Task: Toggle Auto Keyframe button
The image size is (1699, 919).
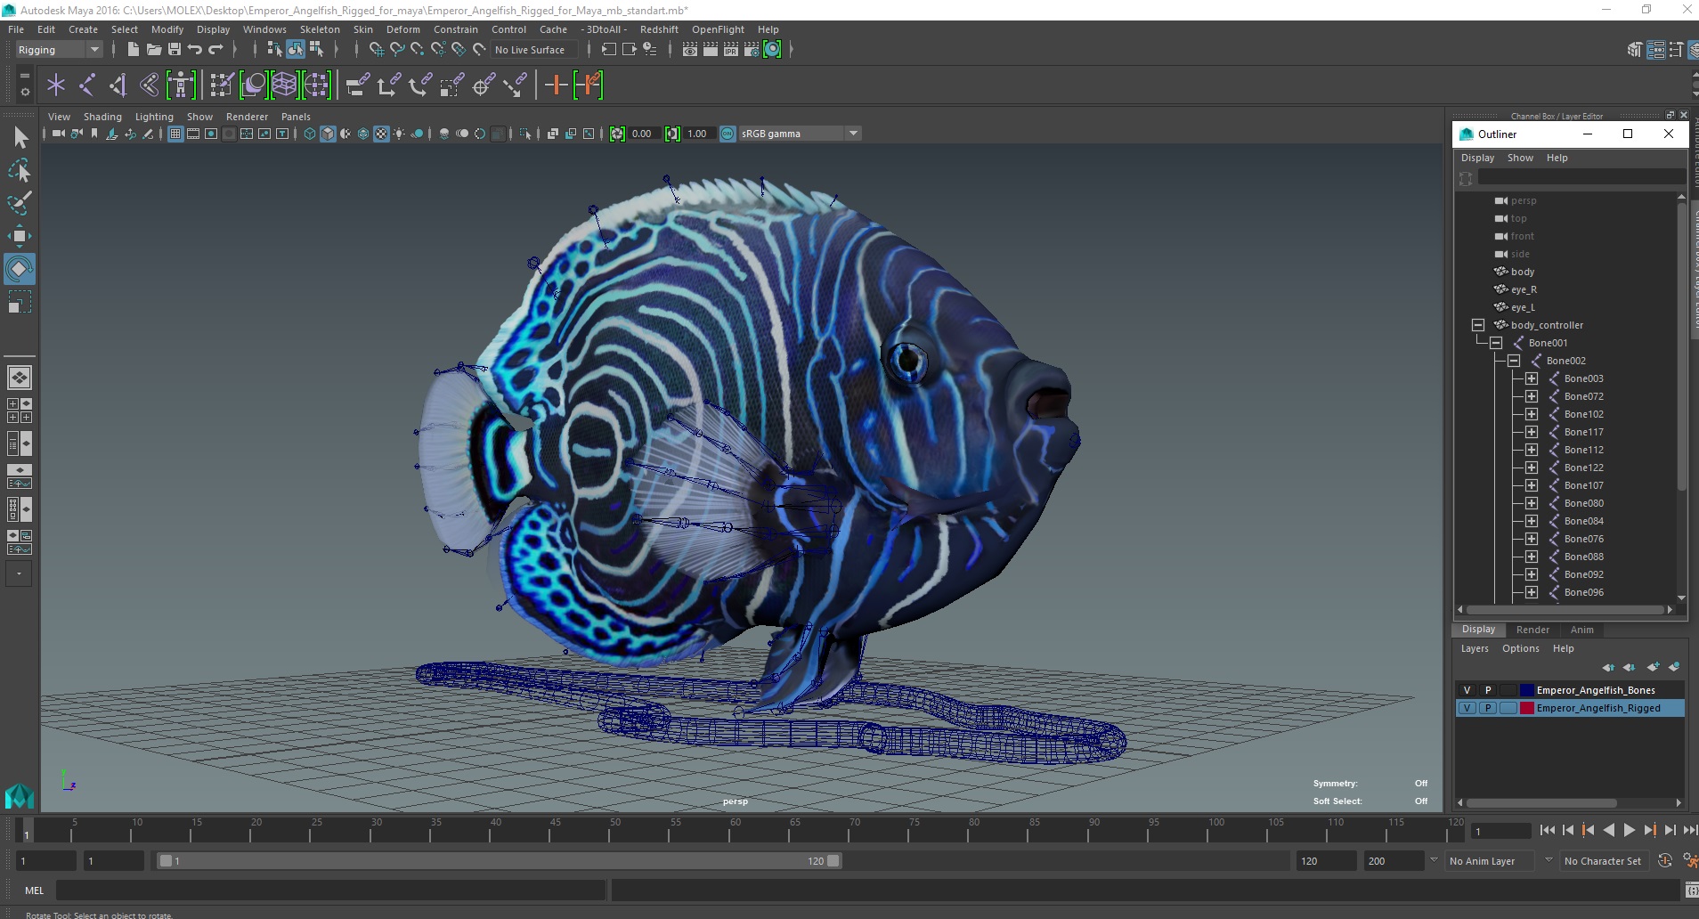Action: [1664, 861]
